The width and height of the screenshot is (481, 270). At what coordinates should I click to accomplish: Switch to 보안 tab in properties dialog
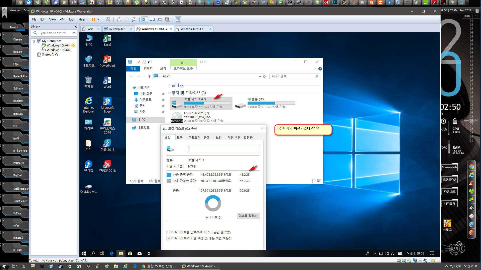(x=219, y=137)
